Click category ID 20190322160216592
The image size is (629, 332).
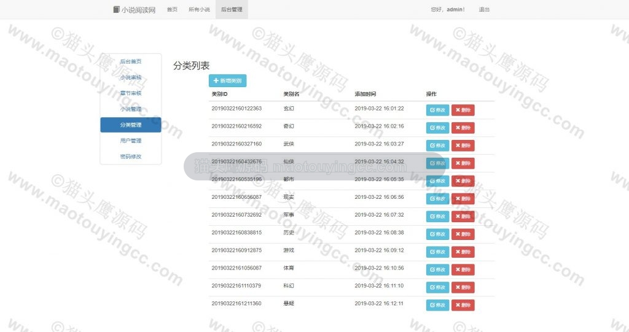point(236,126)
